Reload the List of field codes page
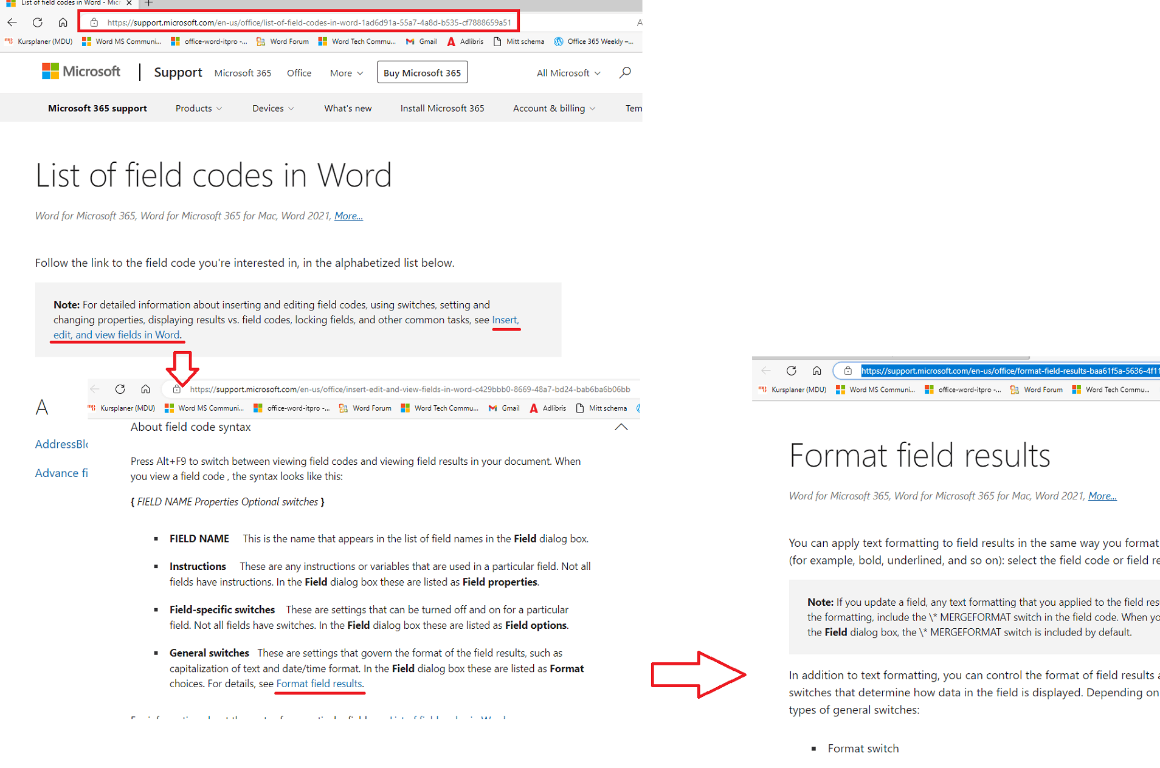The height and width of the screenshot is (768, 1160). coord(38,22)
